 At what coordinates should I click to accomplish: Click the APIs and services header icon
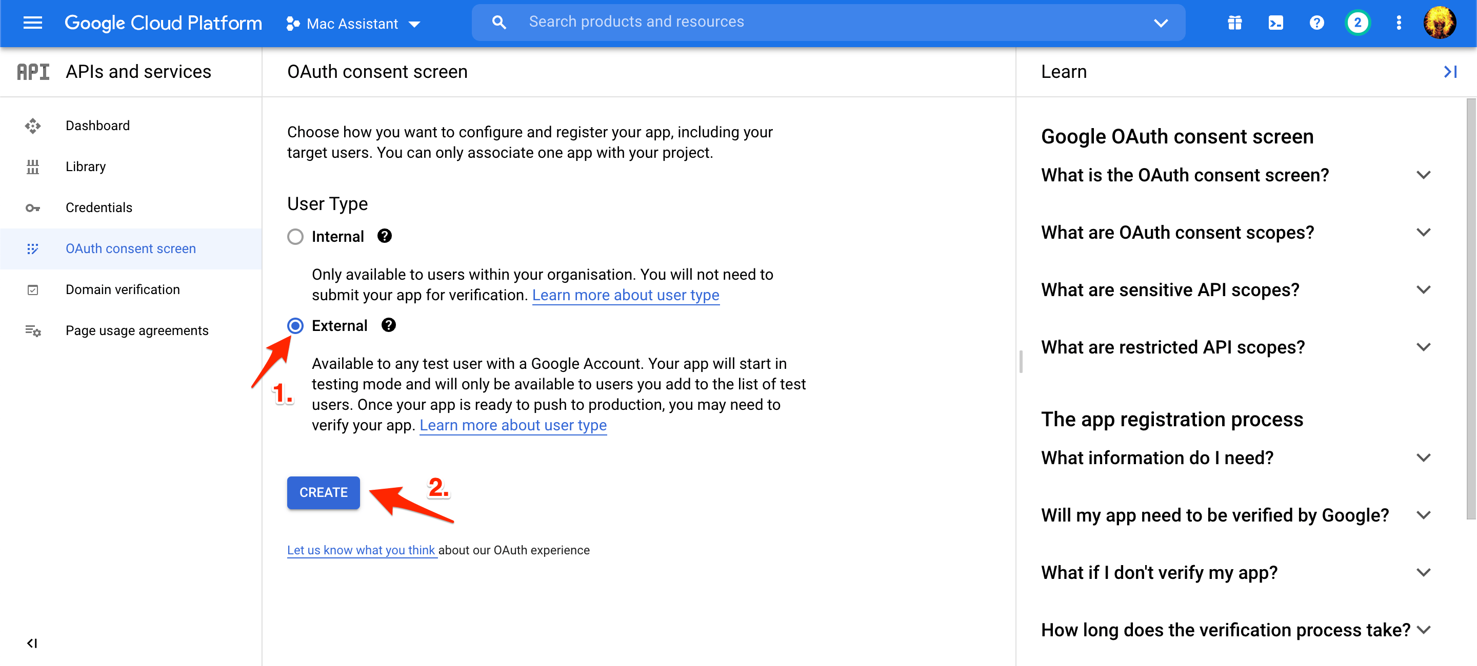[x=33, y=72]
